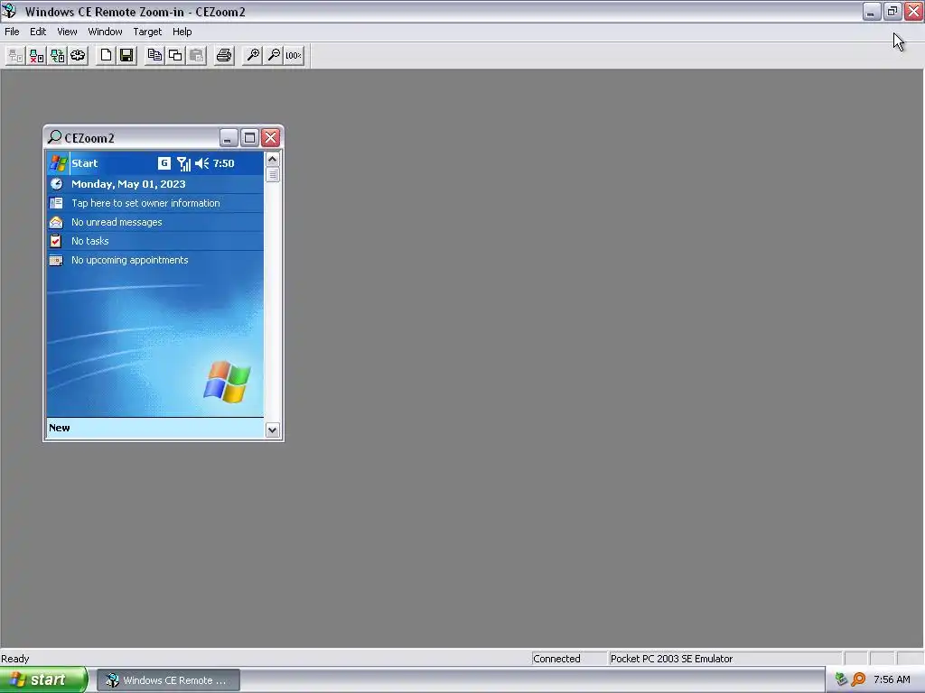Click the speaker volume icon in Pocket PC header
925x693 pixels.
coord(201,163)
